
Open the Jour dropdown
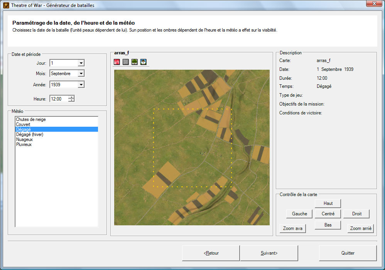click(81, 63)
